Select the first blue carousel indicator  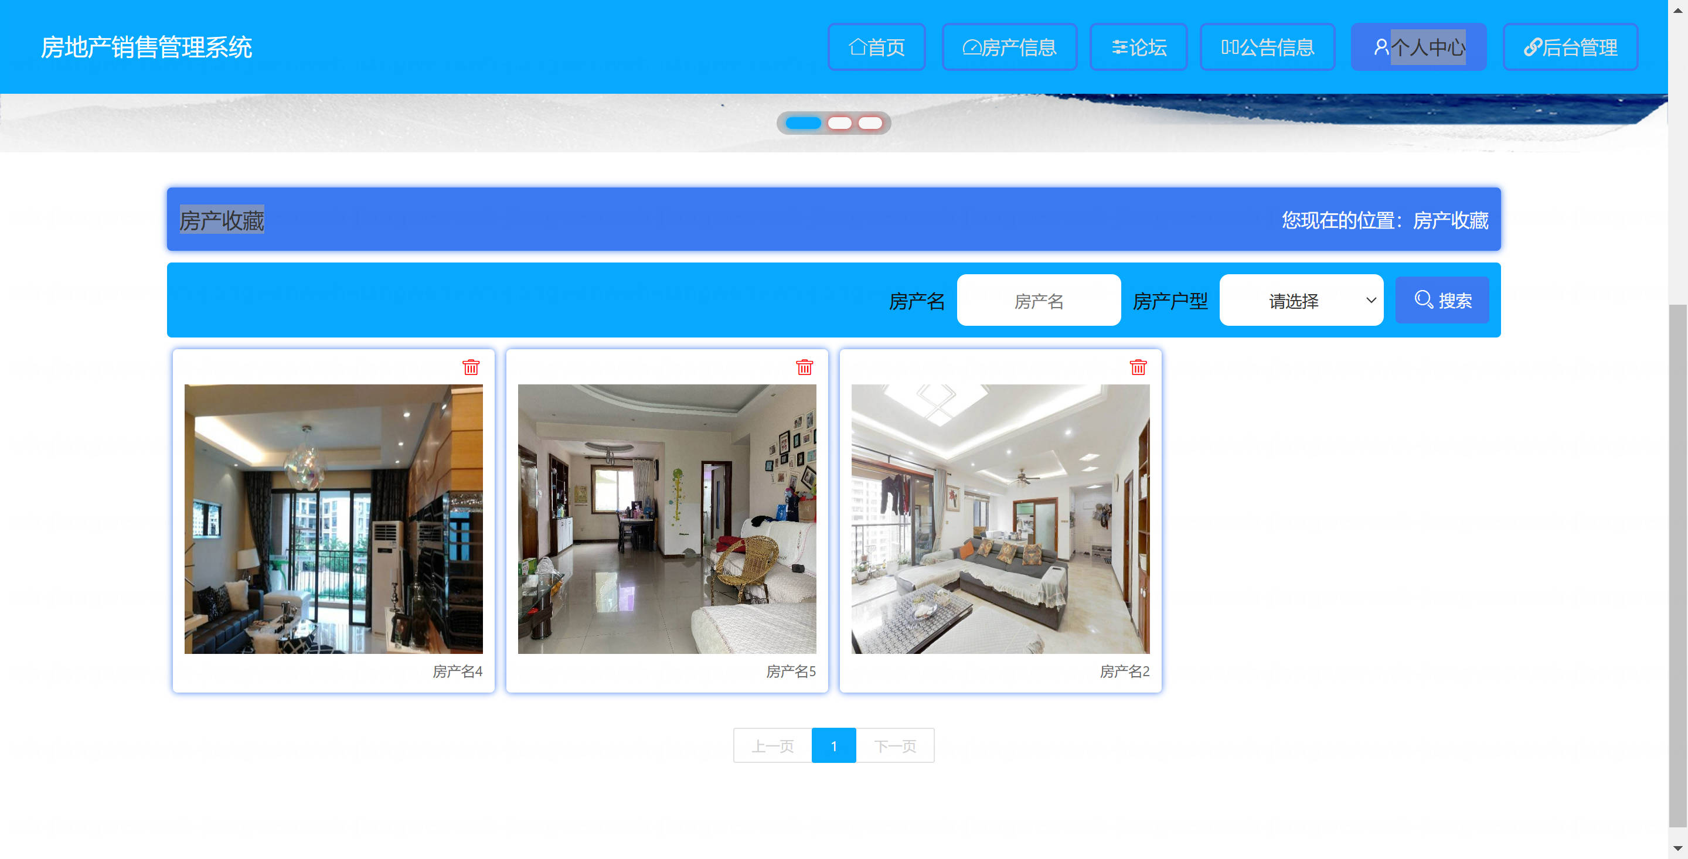(803, 123)
